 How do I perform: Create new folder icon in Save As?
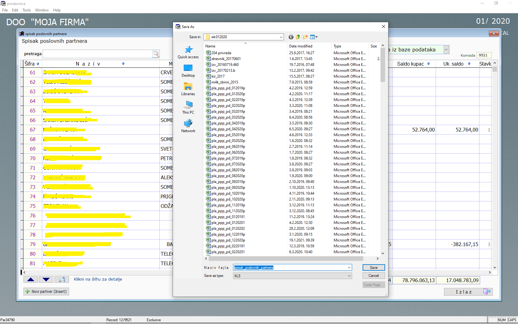[305, 37]
